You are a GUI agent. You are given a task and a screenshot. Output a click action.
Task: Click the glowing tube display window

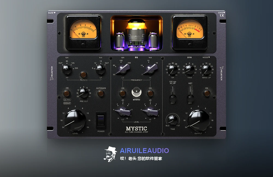click(x=136, y=33)
